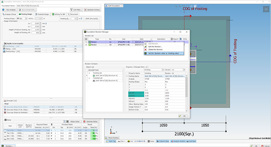Viewport: 271px width, 147px height.
Task: Select the Top Y-Dir. rebar row
Action: pos(51,133)
